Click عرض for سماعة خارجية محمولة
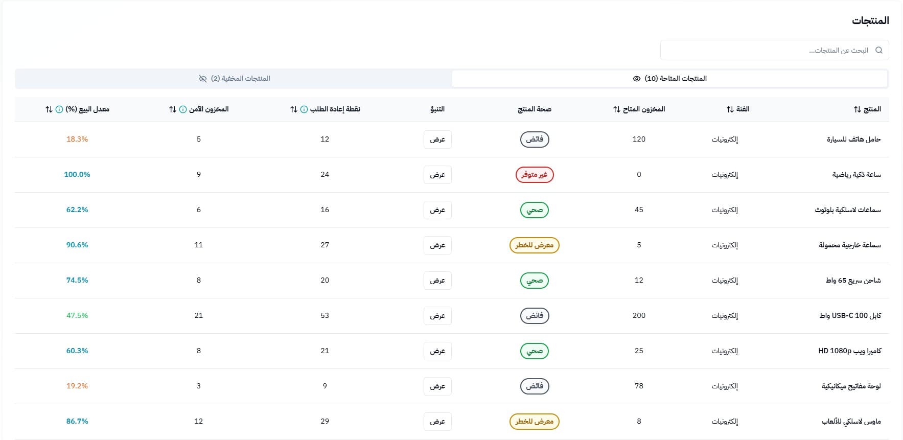903x440 pixels. tap(437, 245)
